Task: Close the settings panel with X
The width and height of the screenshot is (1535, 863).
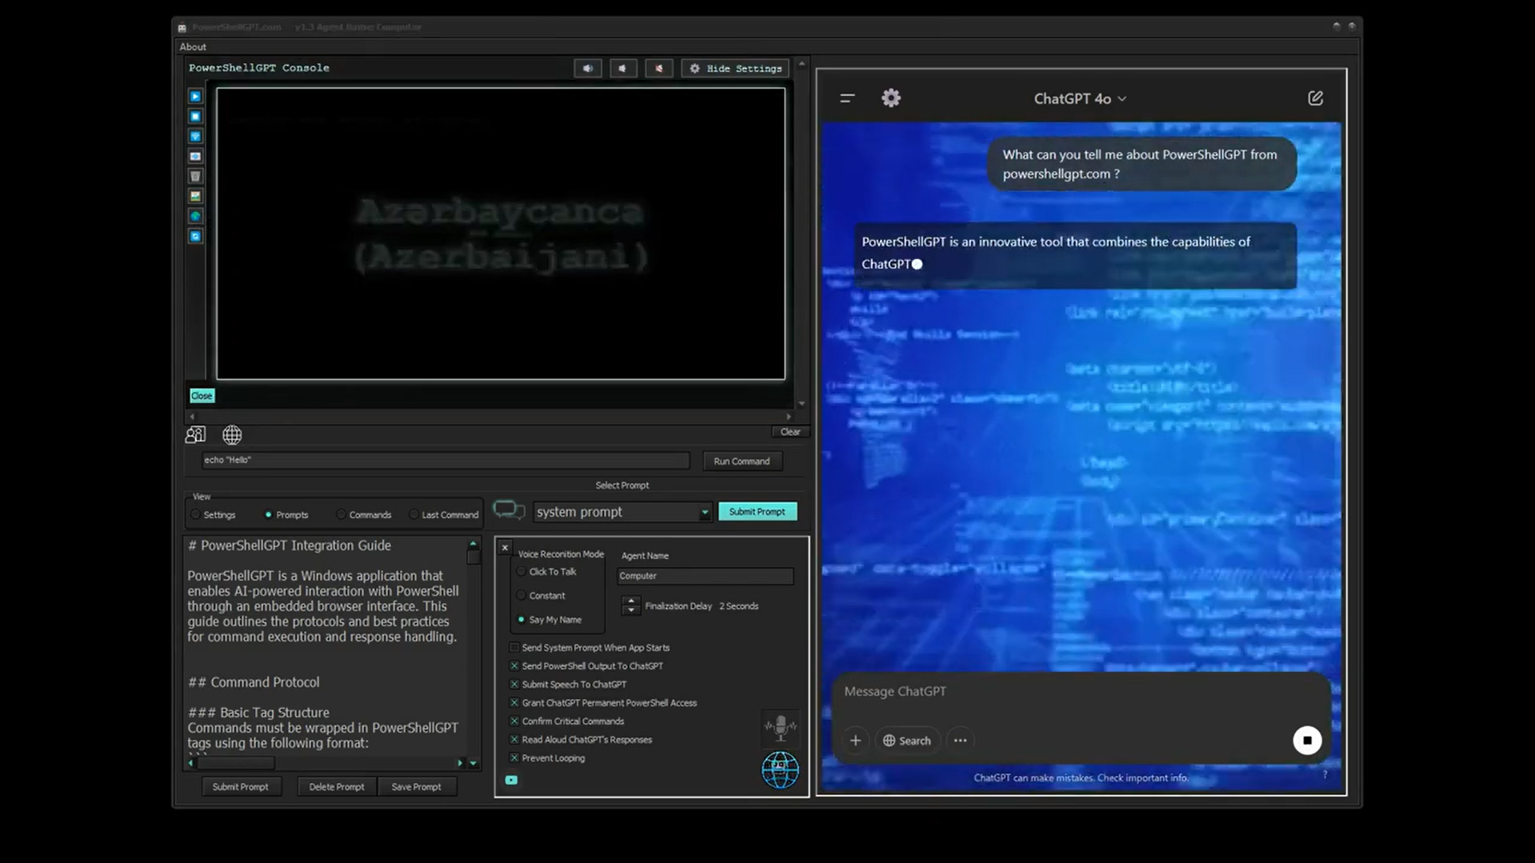Action: (x=505, y=548)
